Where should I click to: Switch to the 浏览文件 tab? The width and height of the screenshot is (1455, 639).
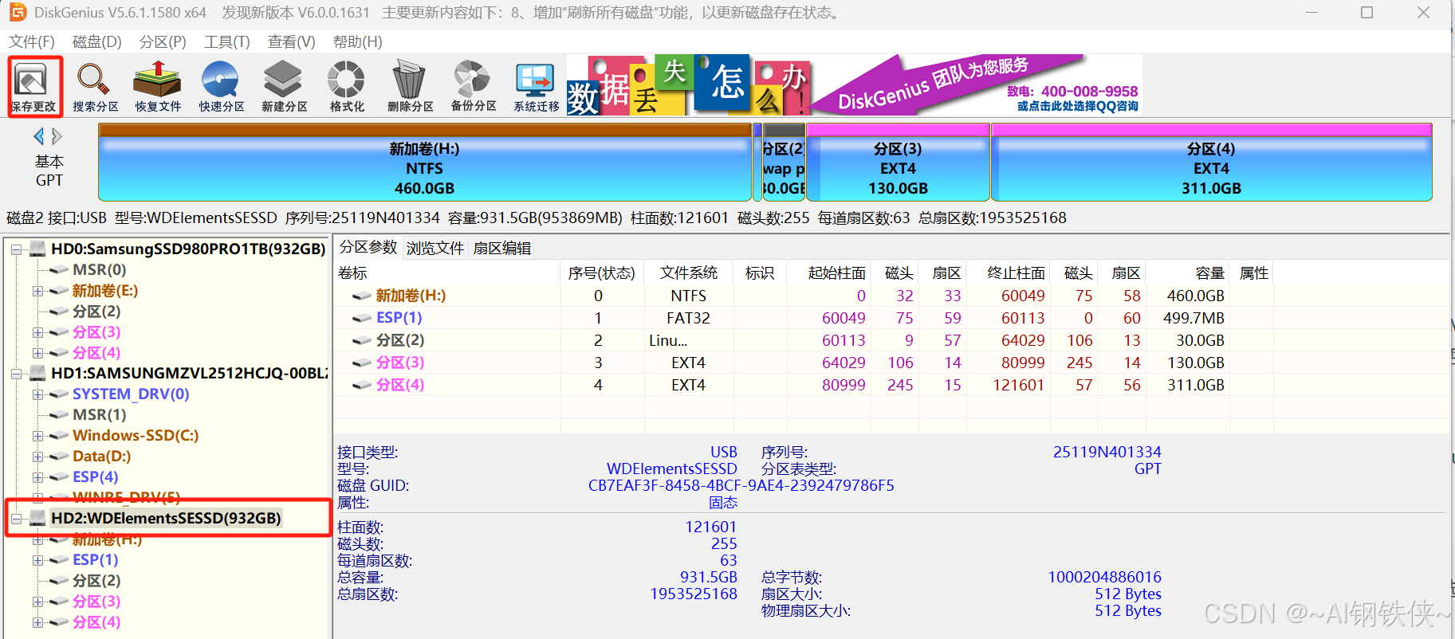pos(435,248)
